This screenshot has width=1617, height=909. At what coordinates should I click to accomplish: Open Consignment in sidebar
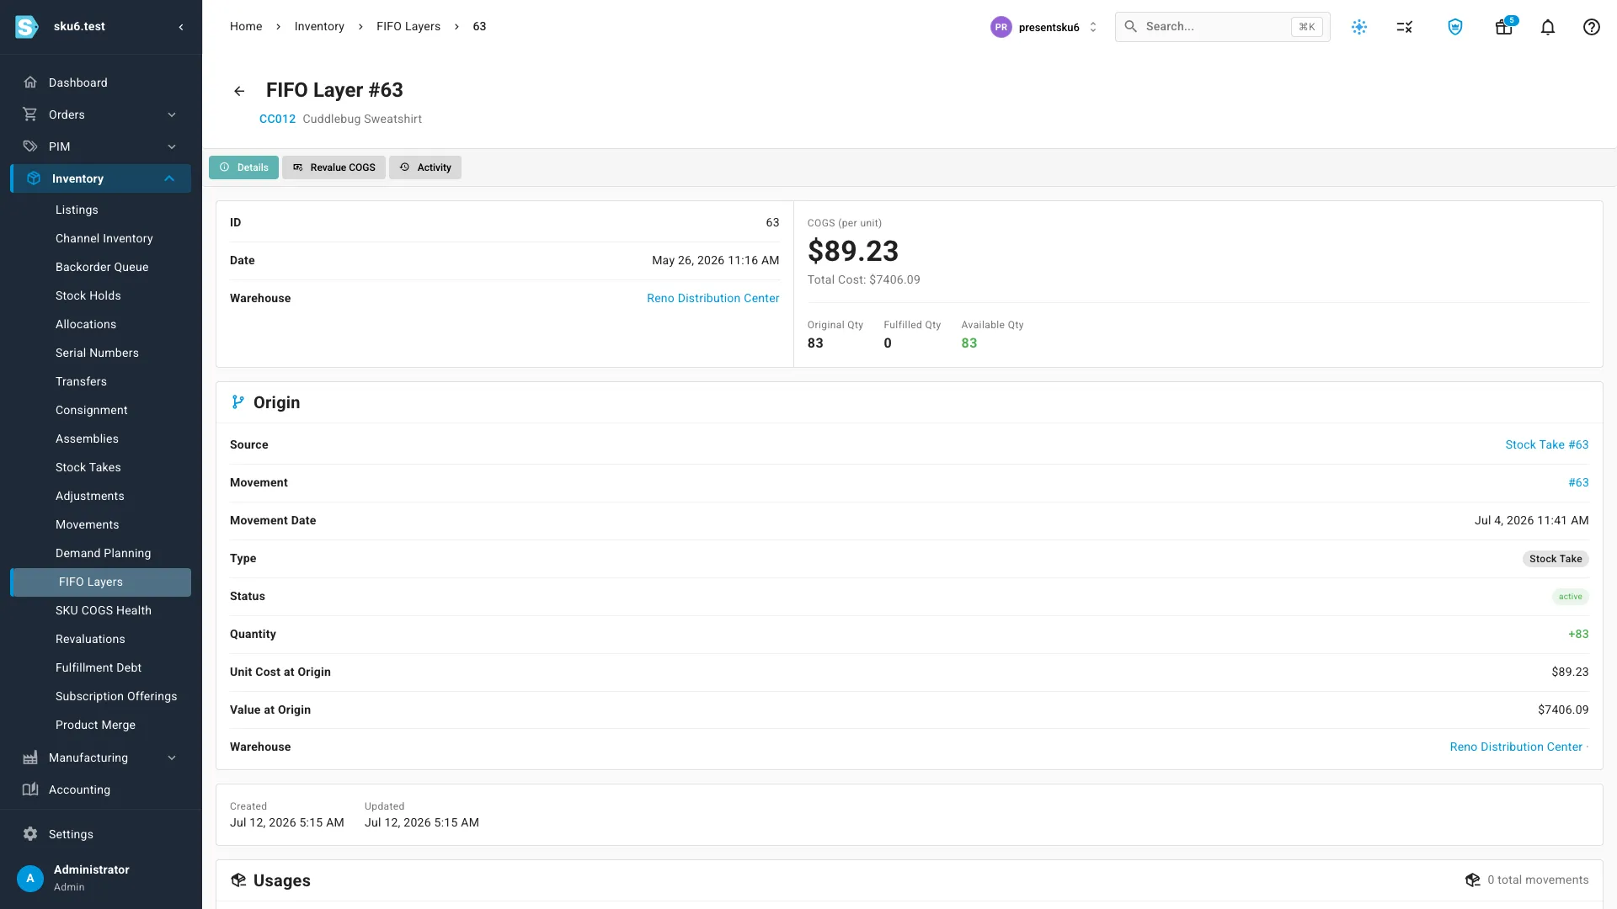click(92, 410)
